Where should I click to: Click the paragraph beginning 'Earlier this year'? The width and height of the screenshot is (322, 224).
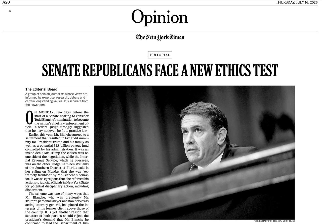(x=57, y=162)
